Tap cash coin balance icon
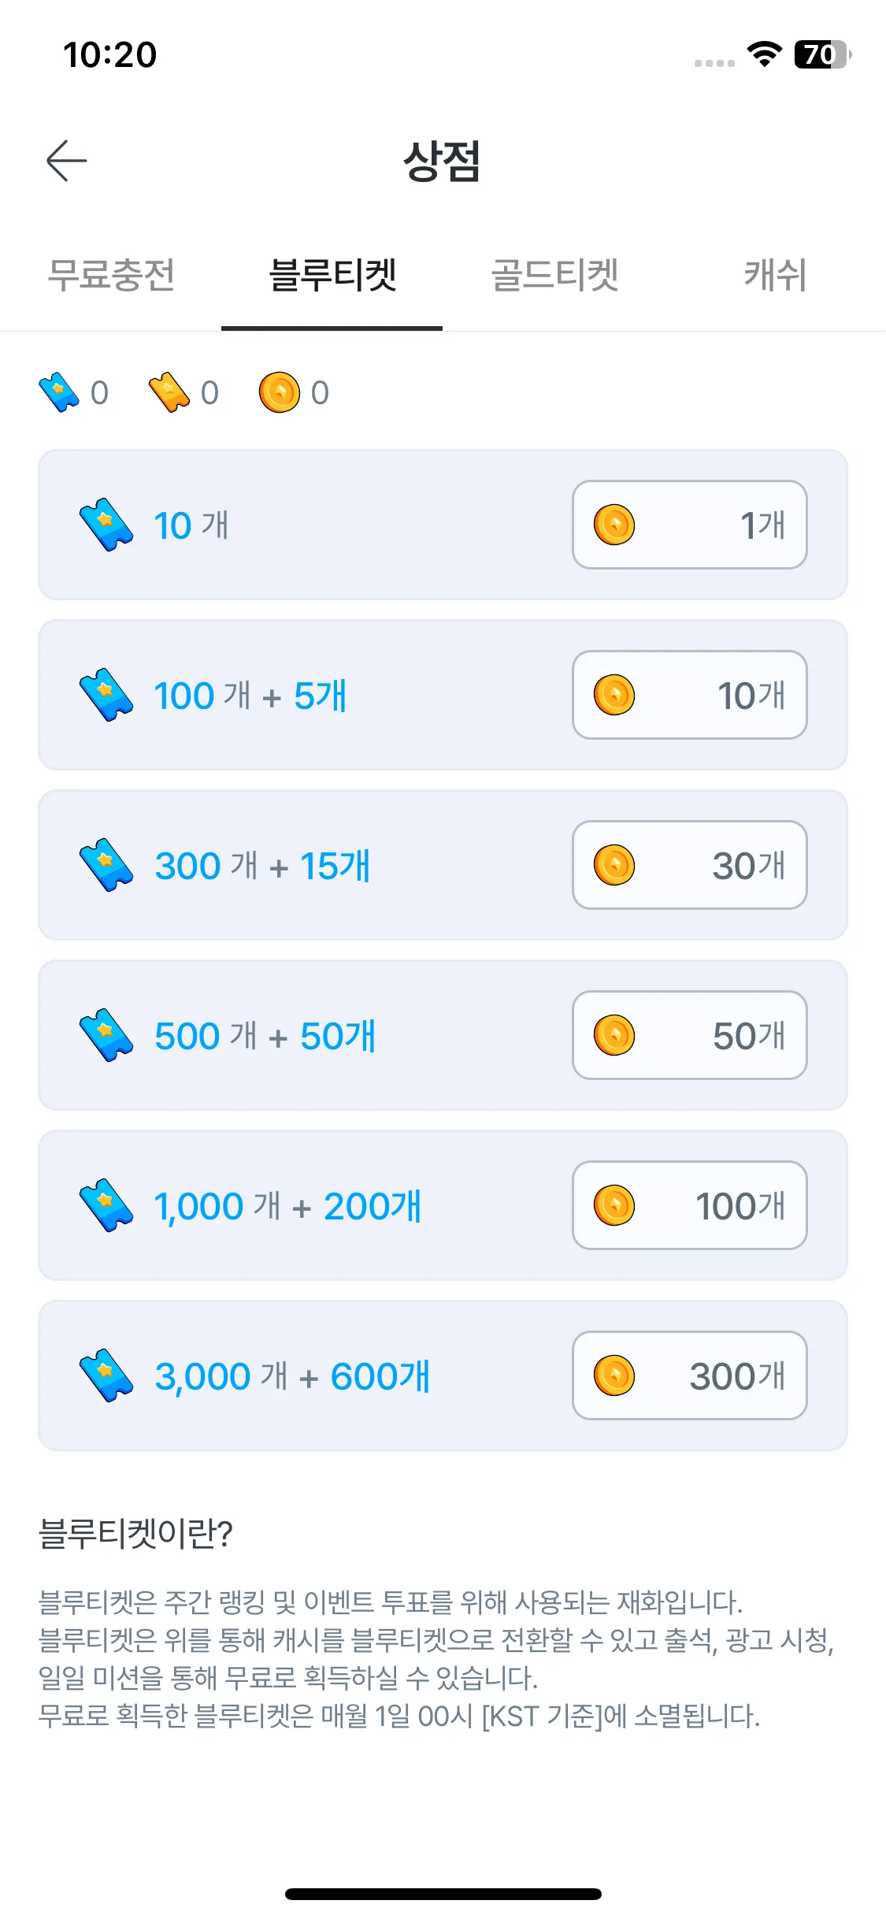 280,392
